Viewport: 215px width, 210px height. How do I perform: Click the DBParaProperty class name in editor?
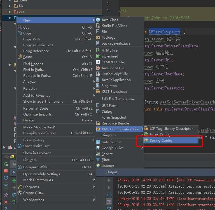tap(164, 32)
